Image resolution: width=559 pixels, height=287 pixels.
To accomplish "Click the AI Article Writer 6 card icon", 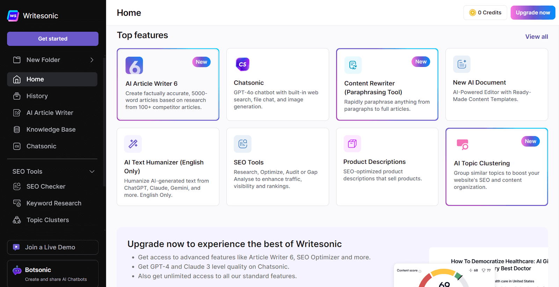I will tap(134, 65).
